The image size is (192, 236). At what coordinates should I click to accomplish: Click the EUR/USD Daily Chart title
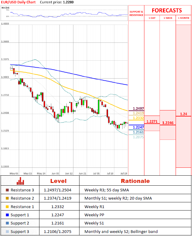[x=18, y=2]
